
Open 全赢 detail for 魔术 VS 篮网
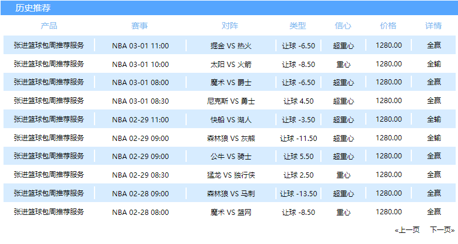[433, 212]
